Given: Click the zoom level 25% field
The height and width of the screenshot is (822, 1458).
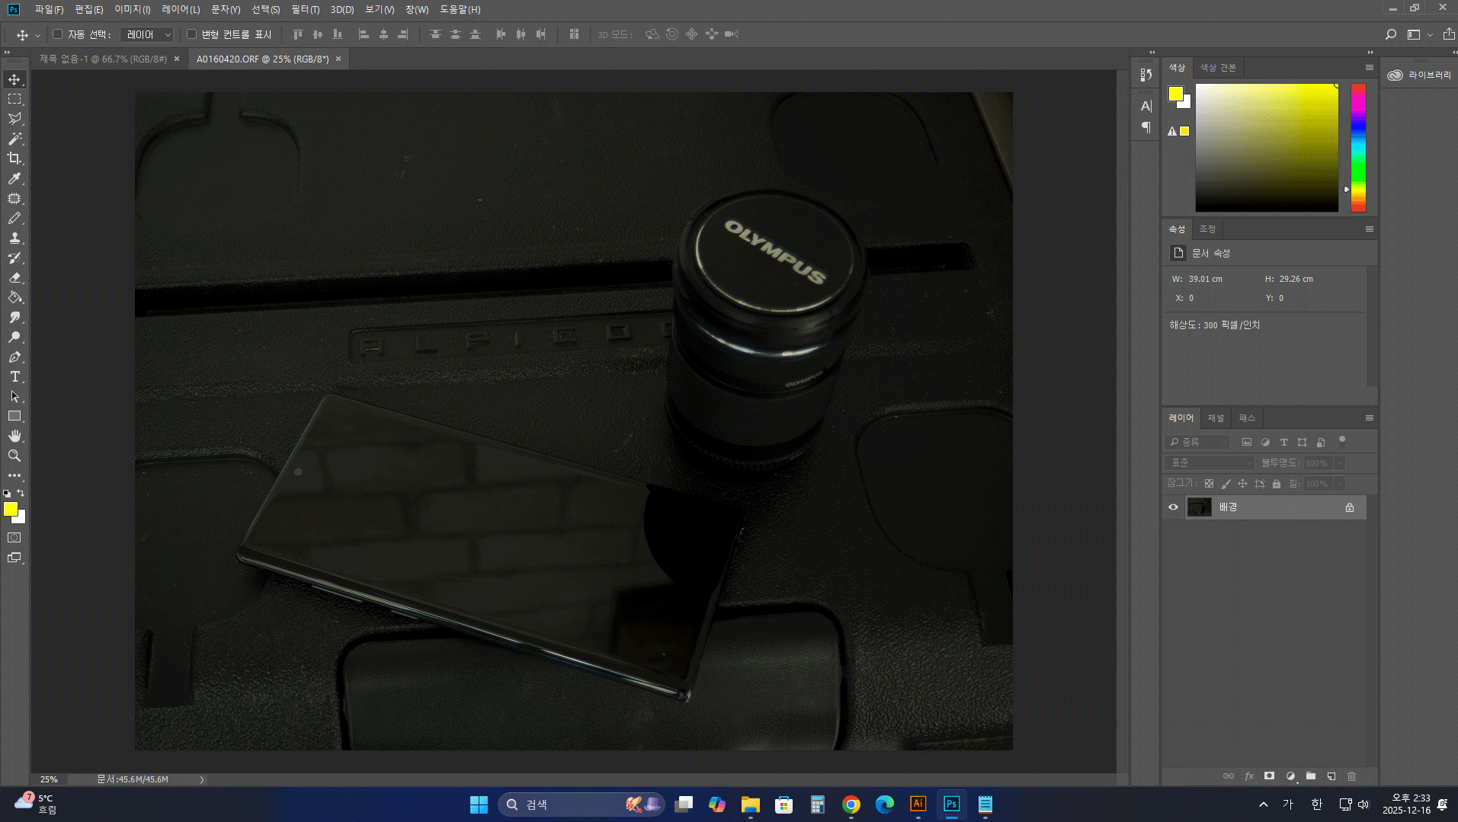Looking at the screenshot, I should pos(49,780).
